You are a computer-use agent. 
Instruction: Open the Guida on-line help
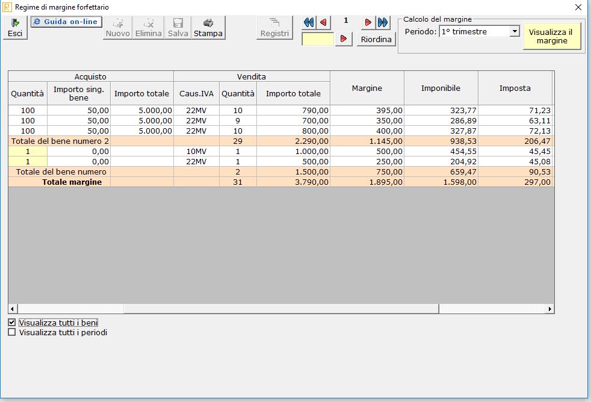[x=66, y=22]
